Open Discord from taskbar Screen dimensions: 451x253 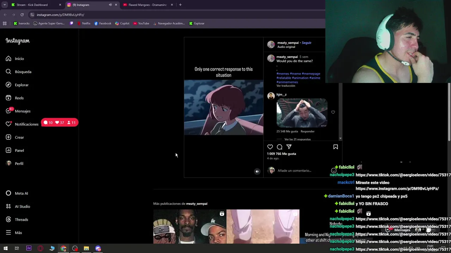coord(98,248)
